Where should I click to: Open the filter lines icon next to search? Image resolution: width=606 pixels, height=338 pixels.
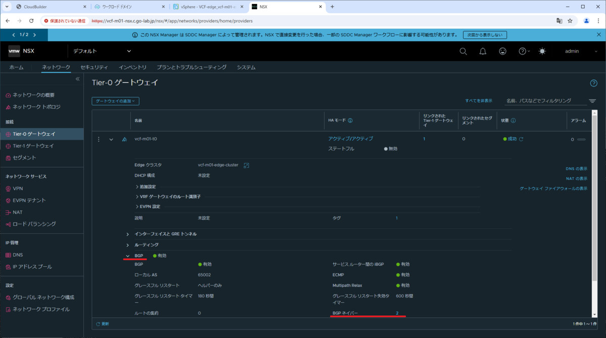click(x=592, y=101)
